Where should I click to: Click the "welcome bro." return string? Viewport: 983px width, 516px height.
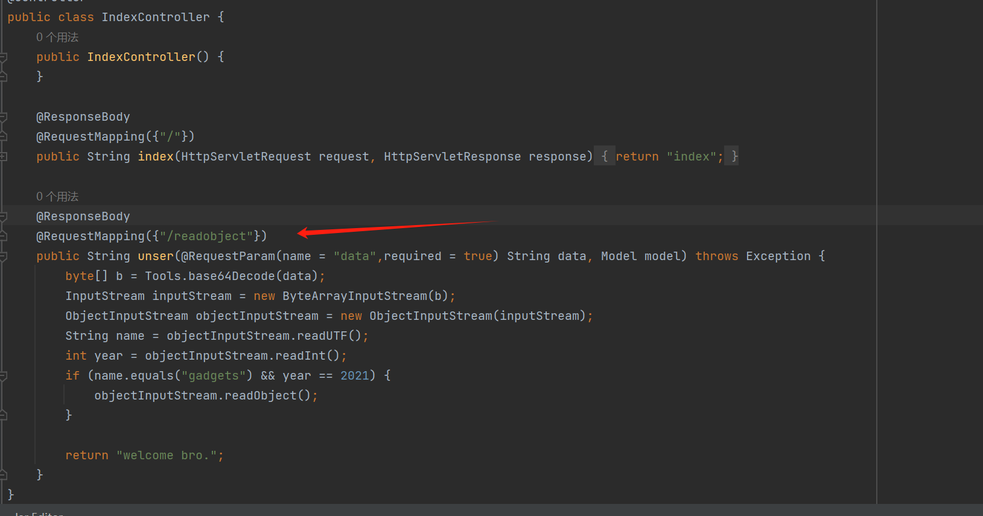166,455
